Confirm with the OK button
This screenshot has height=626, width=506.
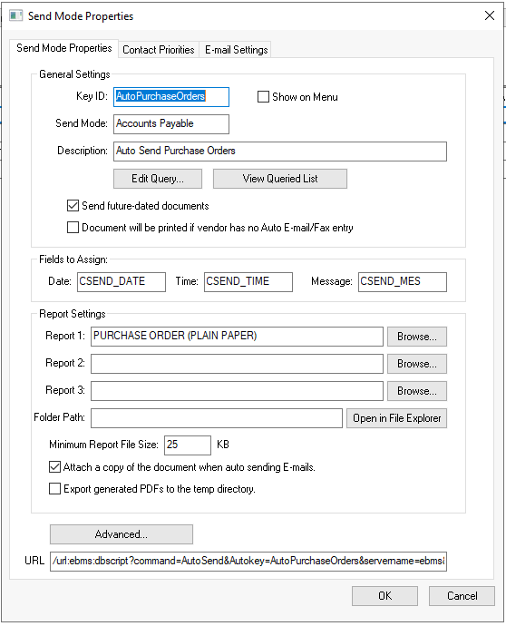point(384,596)
